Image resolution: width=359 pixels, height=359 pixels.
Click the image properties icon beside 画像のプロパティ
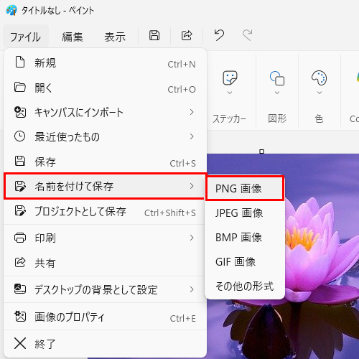(x=20, y=316)
